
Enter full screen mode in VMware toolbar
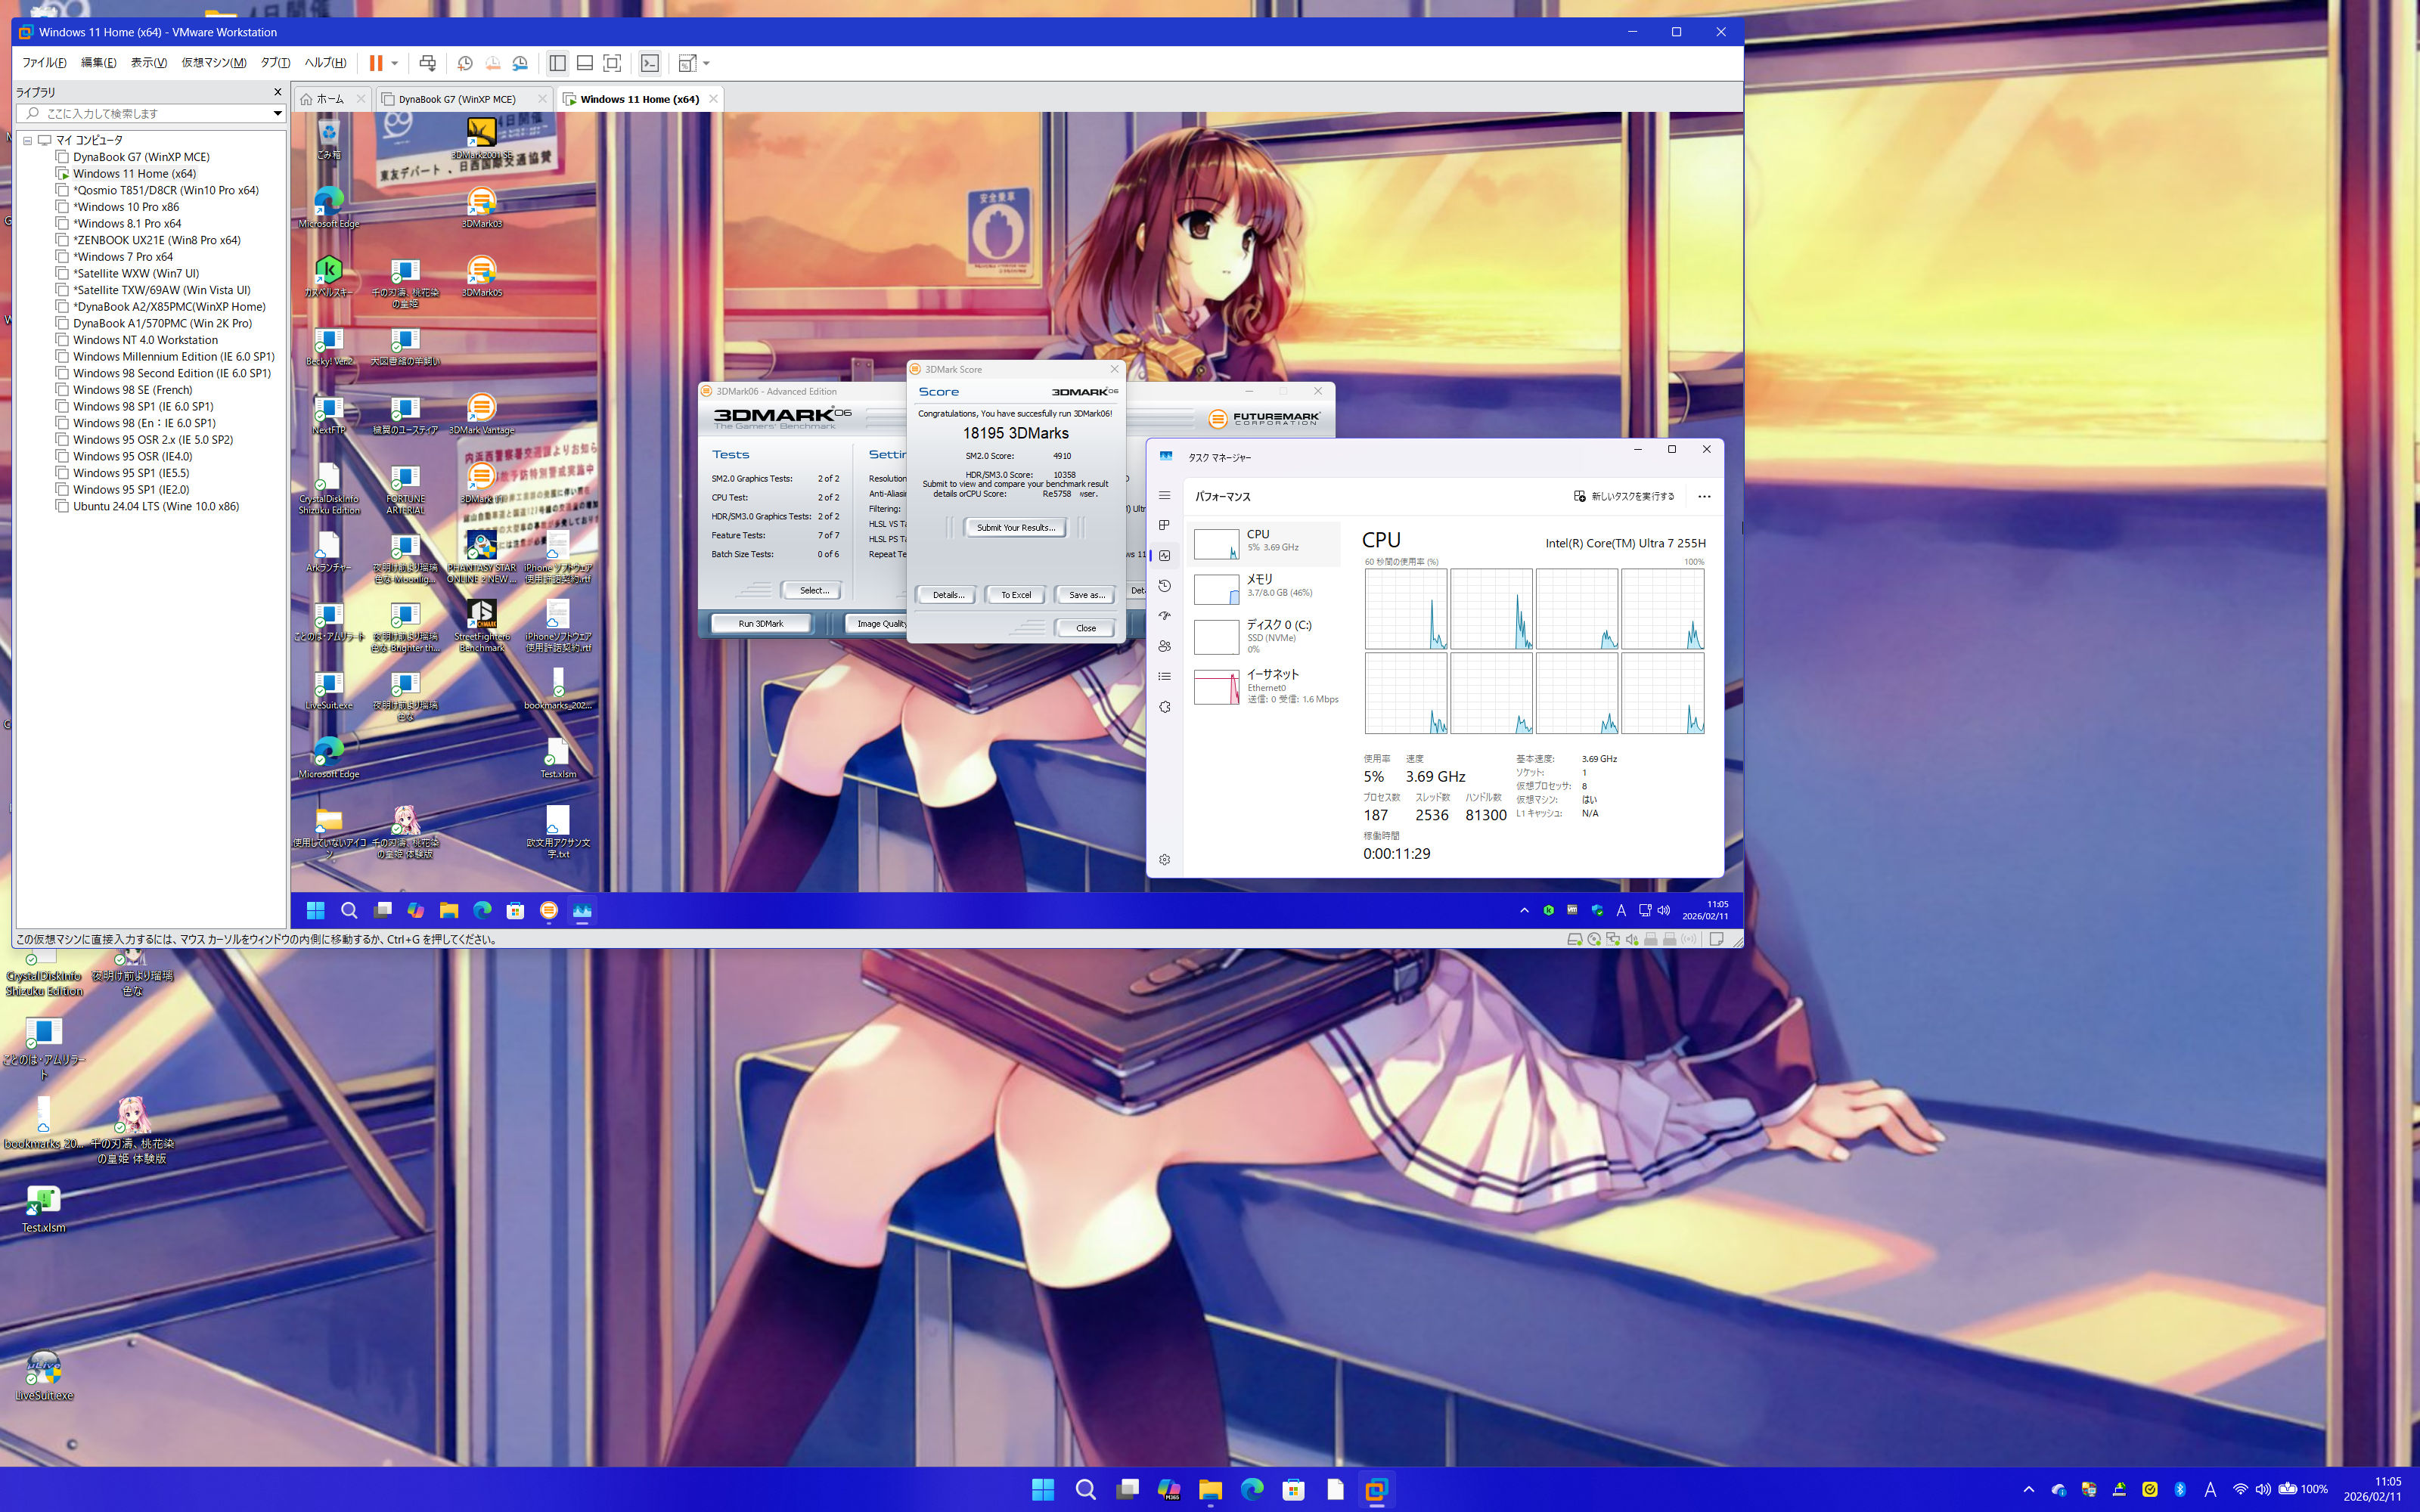pyautogui.click(x=612, y=63)
